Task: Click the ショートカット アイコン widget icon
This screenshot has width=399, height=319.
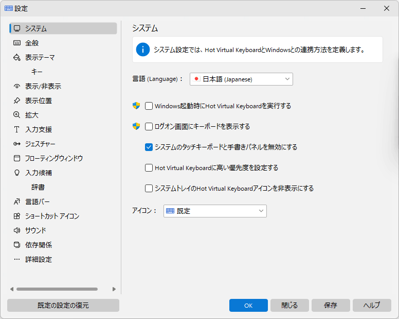Action: pyautogui.click(x=17, y=216)
